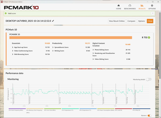Screen dimensions: 161x118
Task: Click the App Start-up value 13 731
Action: tap(47, 47)
